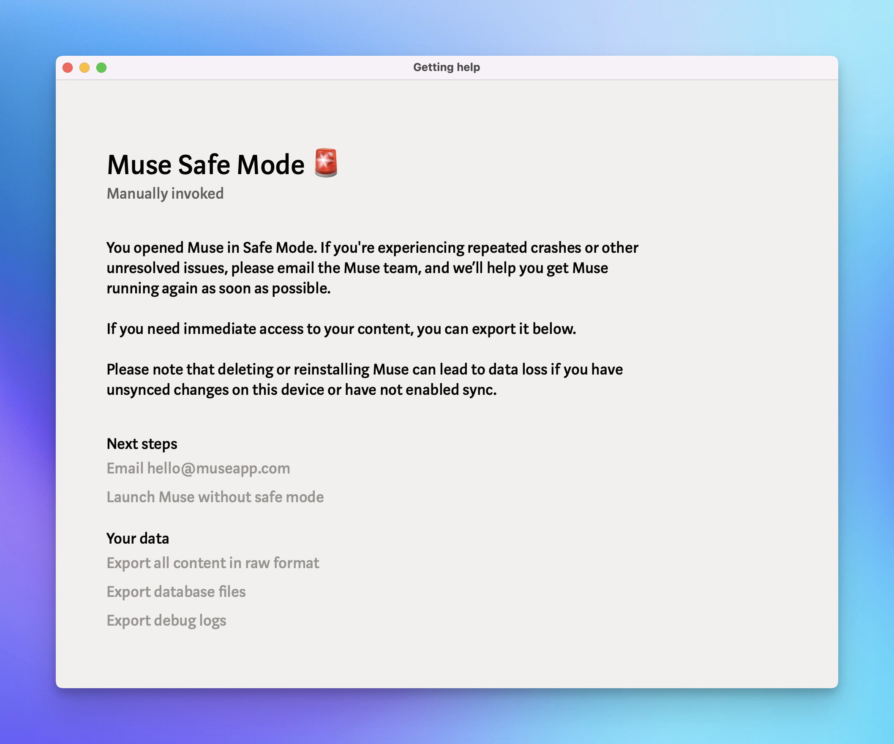This screenshot has height=744, width=894.
Task: Select Export database files option
Action: [176, 591]
